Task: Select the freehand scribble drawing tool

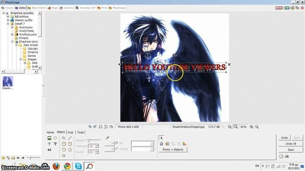Action: [63, 138]
